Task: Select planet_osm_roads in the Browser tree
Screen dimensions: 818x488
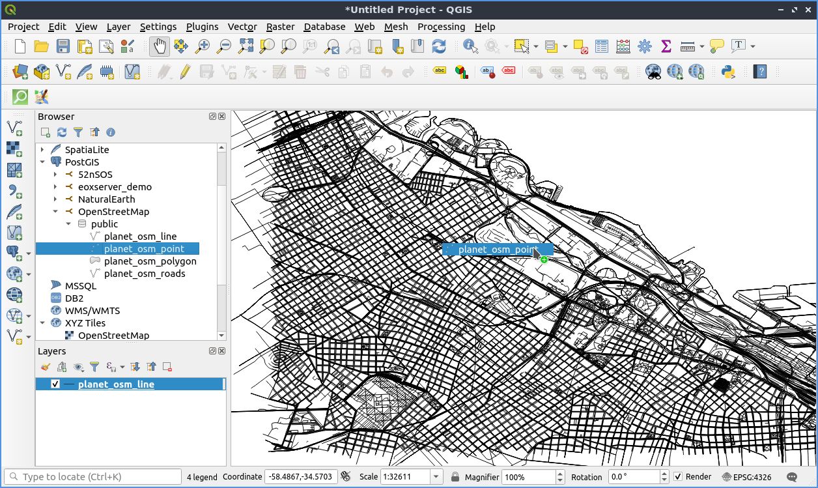Action: pos(145,274)
